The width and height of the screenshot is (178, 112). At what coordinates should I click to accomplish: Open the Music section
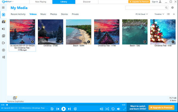pos(43,14)
